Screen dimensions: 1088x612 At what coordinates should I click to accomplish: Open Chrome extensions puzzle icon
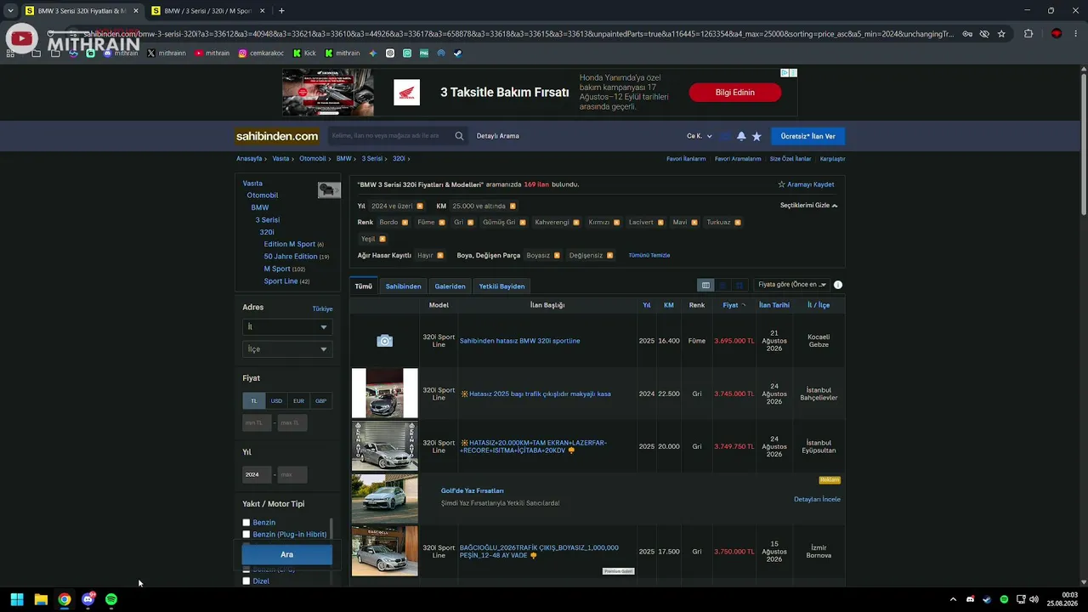tap(1028, 34)
